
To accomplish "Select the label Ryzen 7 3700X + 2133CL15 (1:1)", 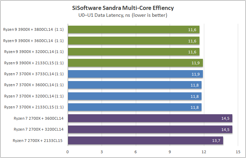I will tap(34, 107).
